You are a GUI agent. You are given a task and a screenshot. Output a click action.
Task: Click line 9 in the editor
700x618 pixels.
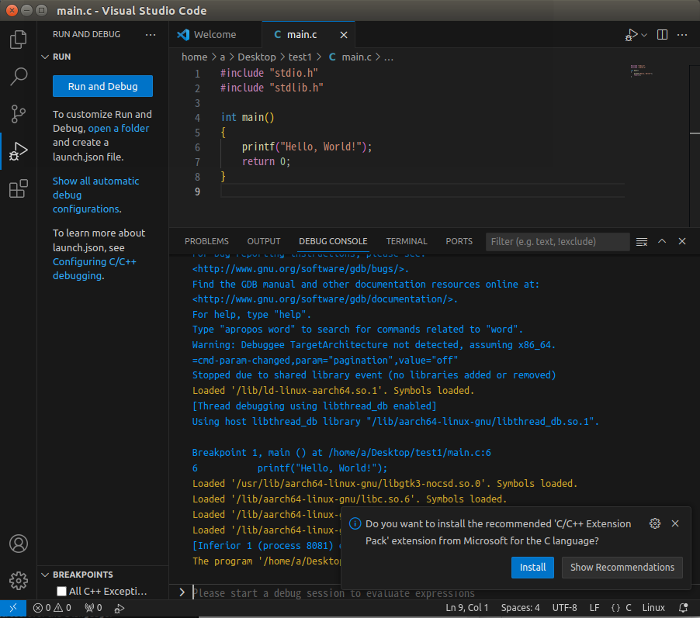click(x=422, y=192)
